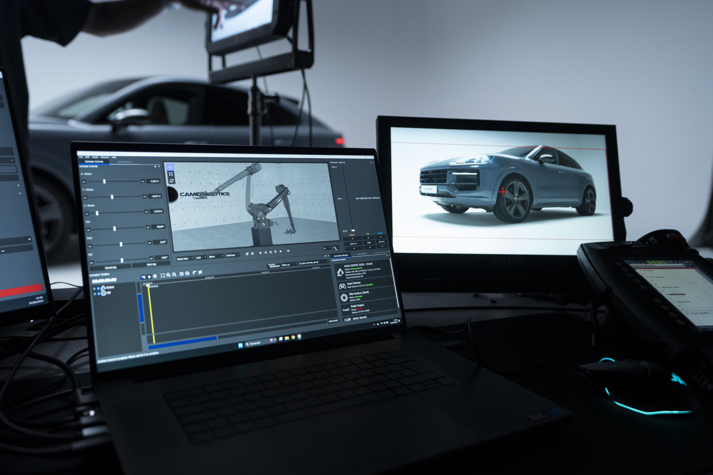
Task: Click the last cross-shaped icon in timeline toolbar
Action: [x=200, y=273]
